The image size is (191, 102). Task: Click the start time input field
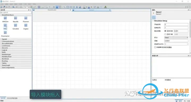point(176,25)
